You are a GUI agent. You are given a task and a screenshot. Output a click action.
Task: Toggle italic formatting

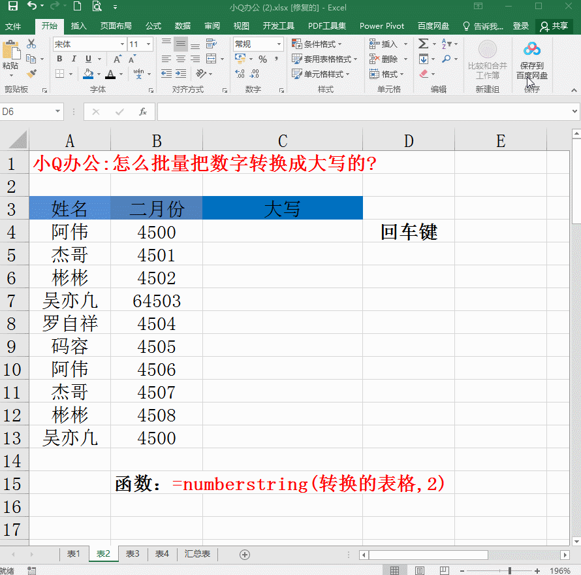click(74, 59)
